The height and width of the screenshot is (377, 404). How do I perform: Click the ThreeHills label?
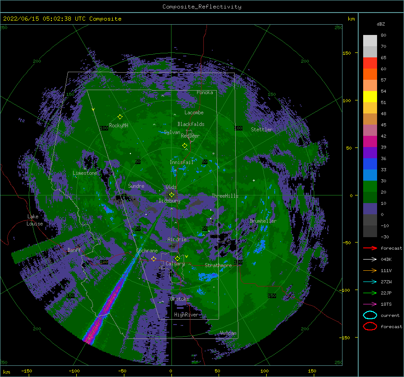point(225,196)
